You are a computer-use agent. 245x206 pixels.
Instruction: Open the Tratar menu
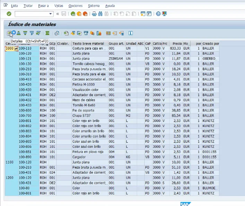28,6
